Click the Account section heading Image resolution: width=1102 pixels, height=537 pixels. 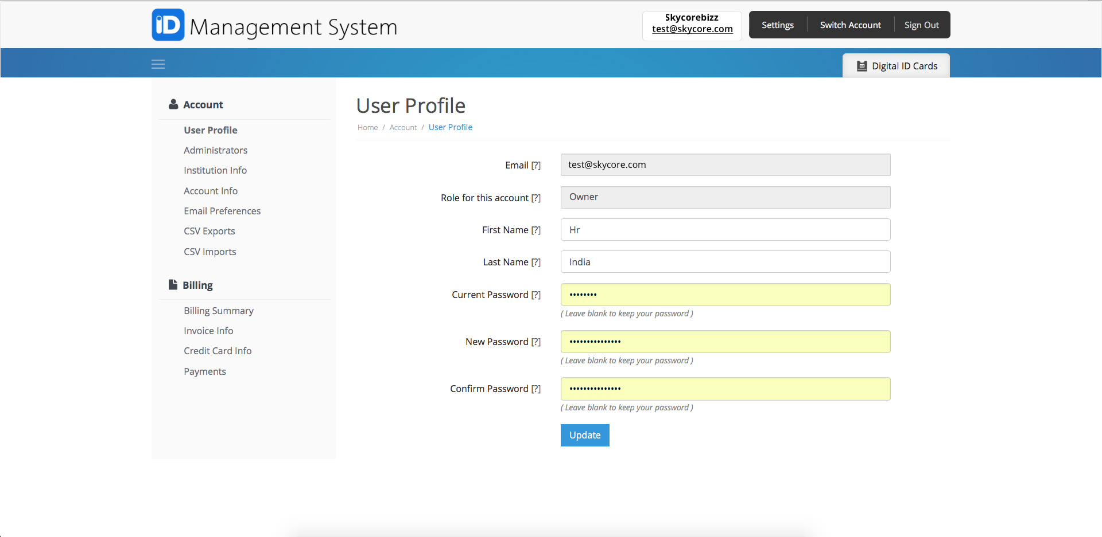(203, 105)
